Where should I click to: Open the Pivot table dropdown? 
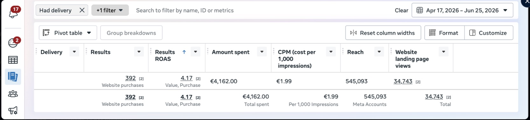point(68,33)
